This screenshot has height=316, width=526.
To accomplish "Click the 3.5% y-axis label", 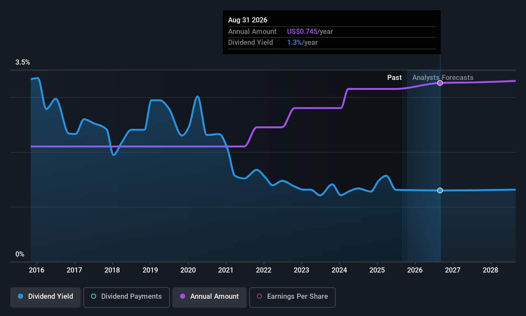I will [x=23, y=62].
